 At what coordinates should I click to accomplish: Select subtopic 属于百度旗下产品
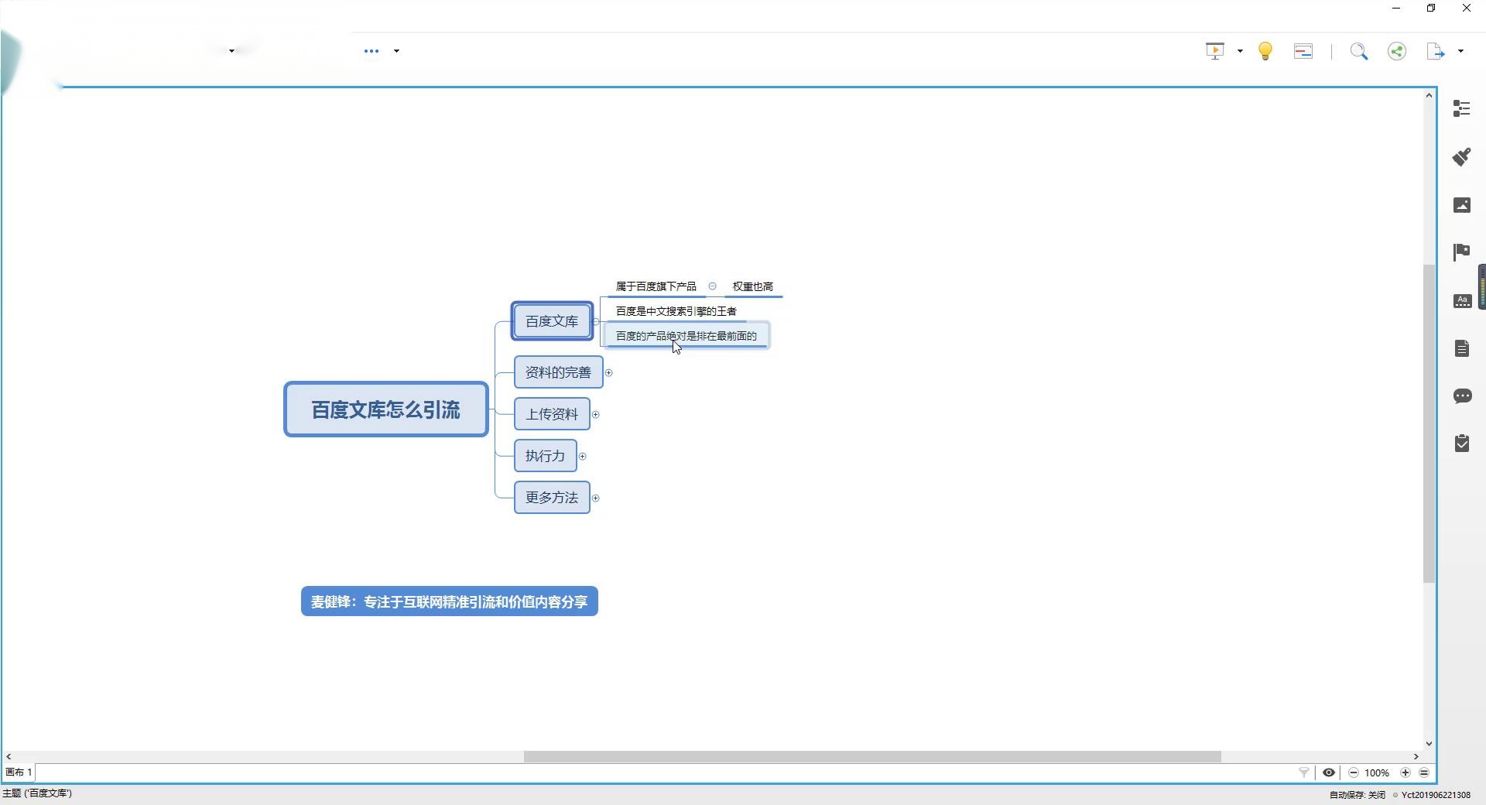(x=656, y=286)
